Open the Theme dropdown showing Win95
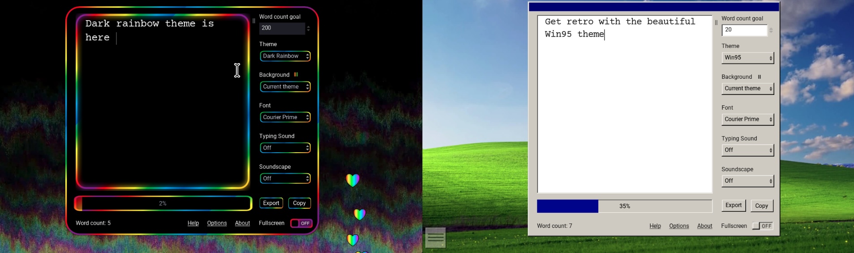This screenshot has width=854, height=253. (748, 58)
